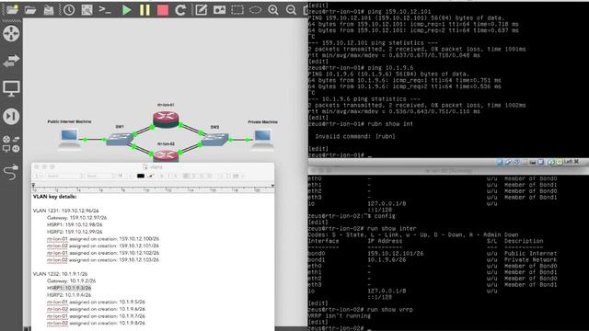Screen dimensions: 589x331
Task: Select the rtr-lon-02 router node
Action: pos(166,155)
